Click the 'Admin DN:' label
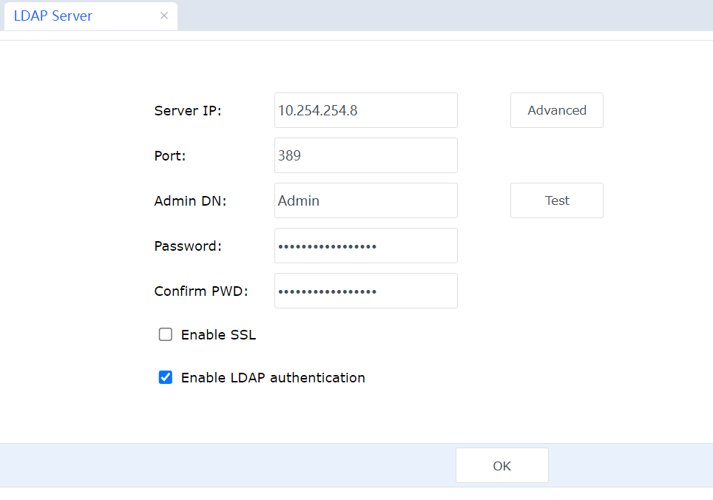713x500 pixels. 190,201
